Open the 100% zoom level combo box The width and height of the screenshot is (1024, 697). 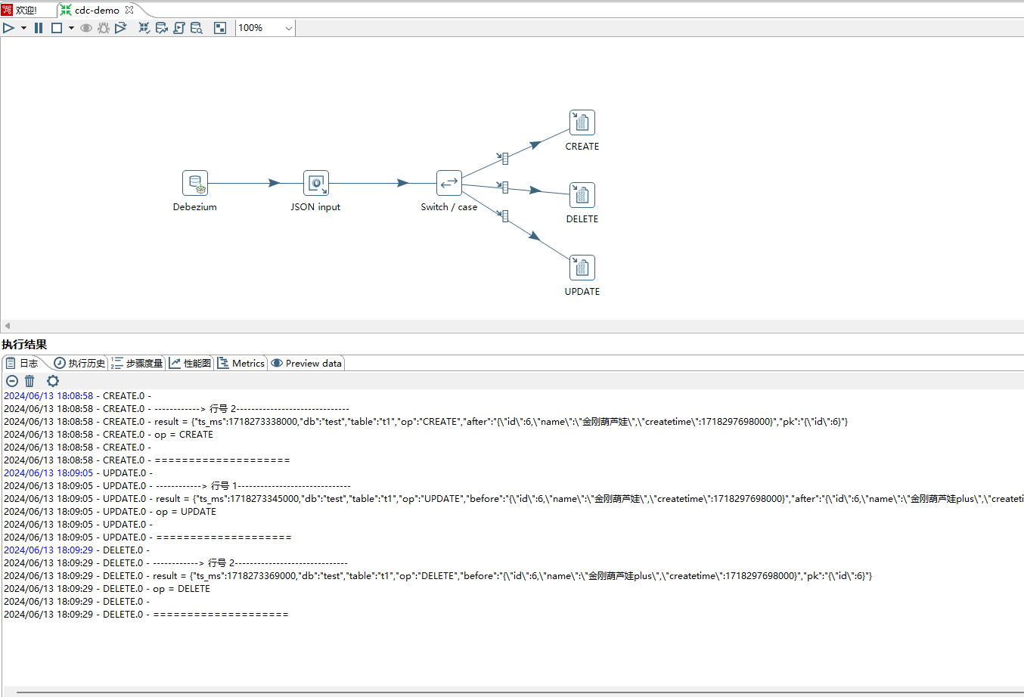click(x=265, y=28)
